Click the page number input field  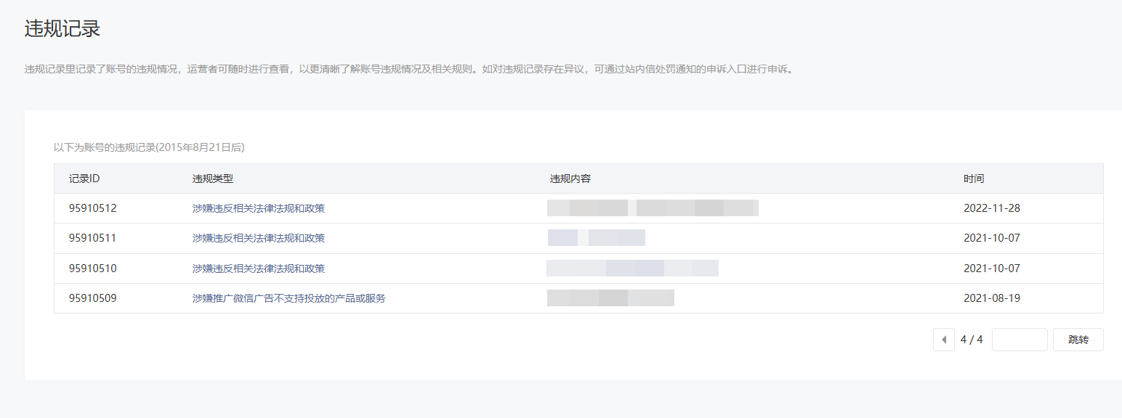pos(1020,340)
